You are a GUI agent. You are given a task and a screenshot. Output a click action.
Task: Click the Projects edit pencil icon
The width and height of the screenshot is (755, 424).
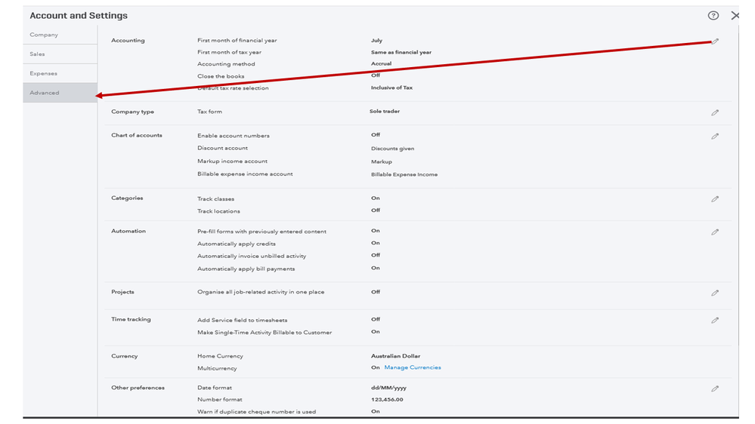click(x=715, y=293)
